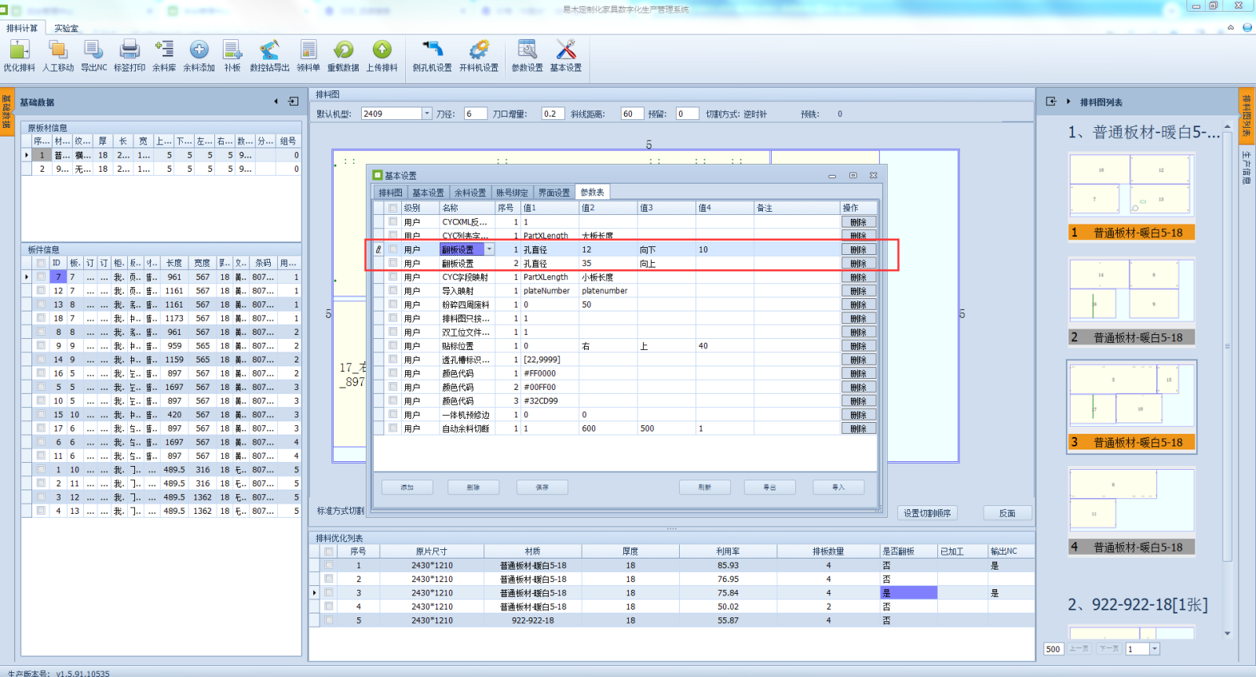
Task: Check the box on the 贴标位置 row
Action: pyautogui.click(x=392, y=346)
